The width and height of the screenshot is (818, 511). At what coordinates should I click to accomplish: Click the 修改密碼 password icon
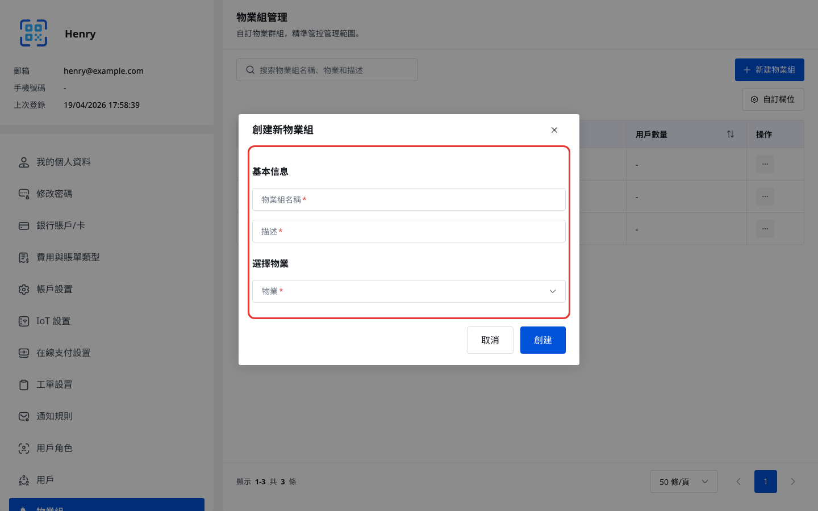24,194
